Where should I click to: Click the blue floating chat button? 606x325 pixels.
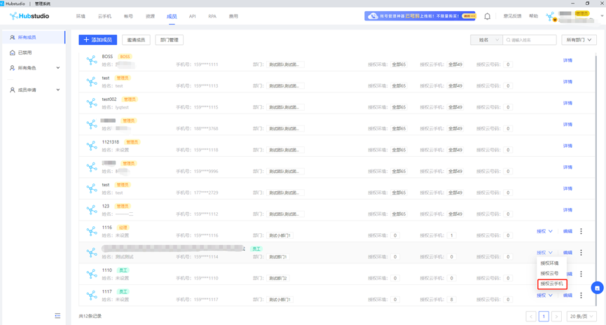597,288
